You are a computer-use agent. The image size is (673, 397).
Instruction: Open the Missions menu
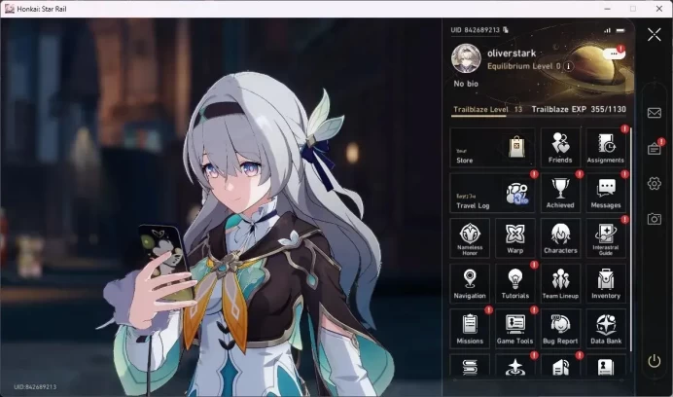pyautogui.click(x=470, y=329)
